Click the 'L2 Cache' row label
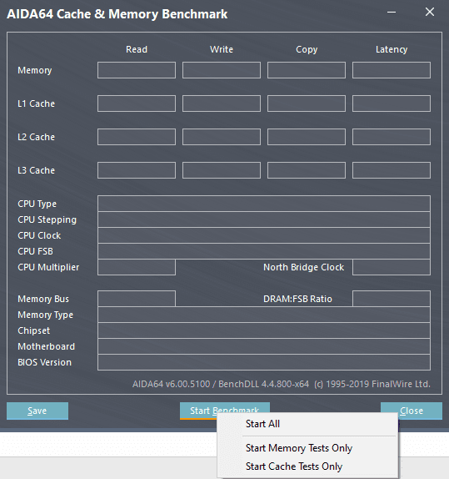 (37, 137)
